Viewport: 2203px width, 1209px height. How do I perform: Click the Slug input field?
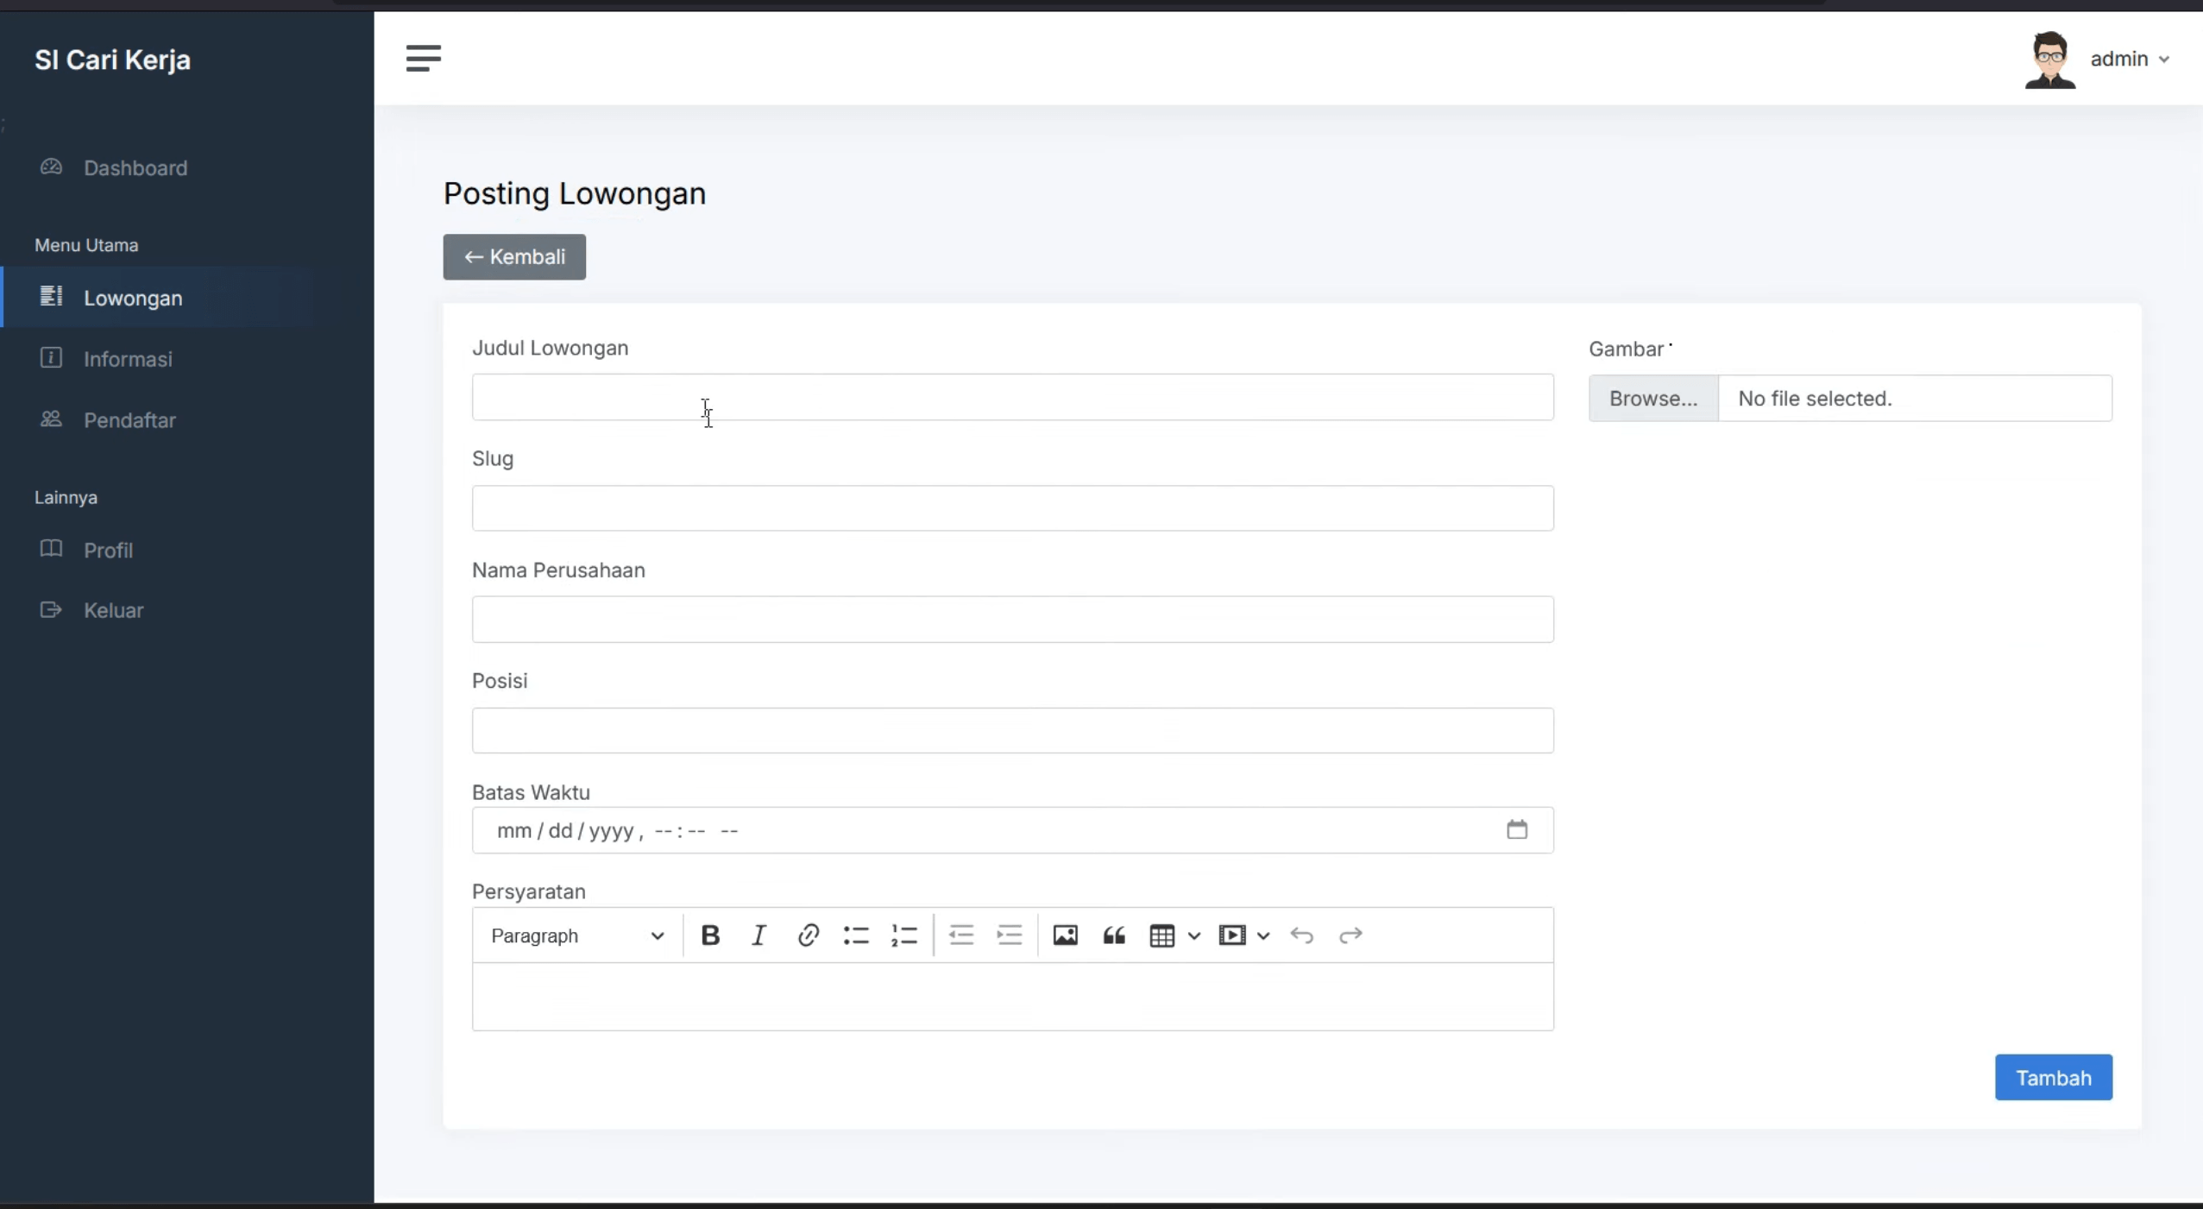pyautogui.click(x=1012, y=508)
